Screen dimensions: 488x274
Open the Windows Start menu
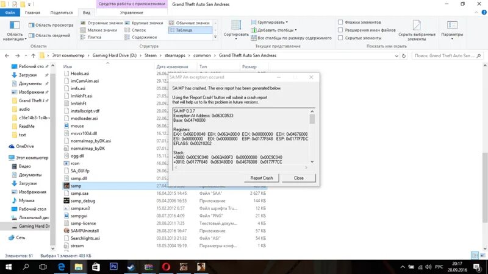tap(9, 267)
